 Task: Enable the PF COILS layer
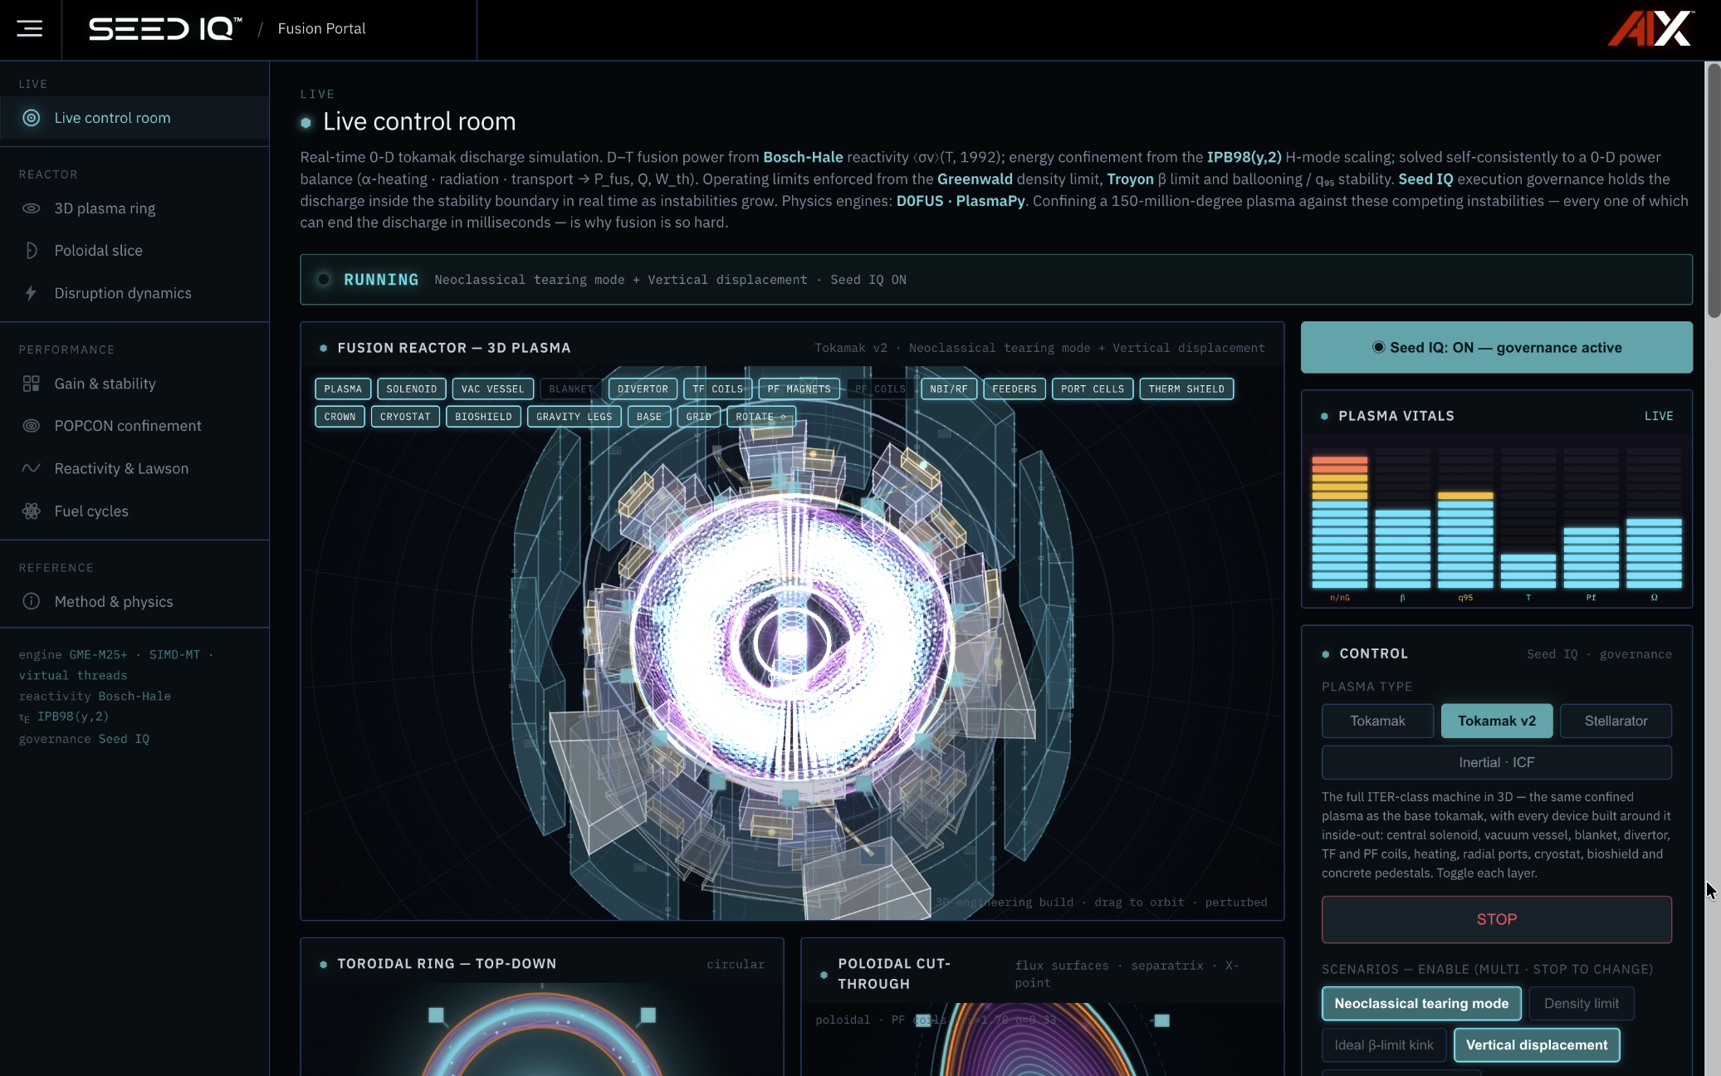pyautogui.click(x=880, y=389)
